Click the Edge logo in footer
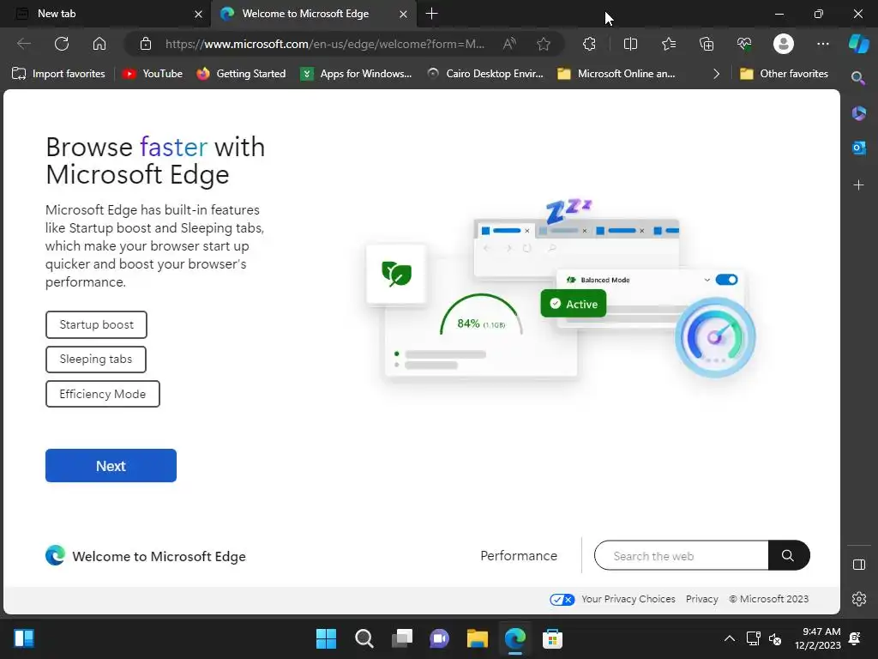 coord(55,555)
